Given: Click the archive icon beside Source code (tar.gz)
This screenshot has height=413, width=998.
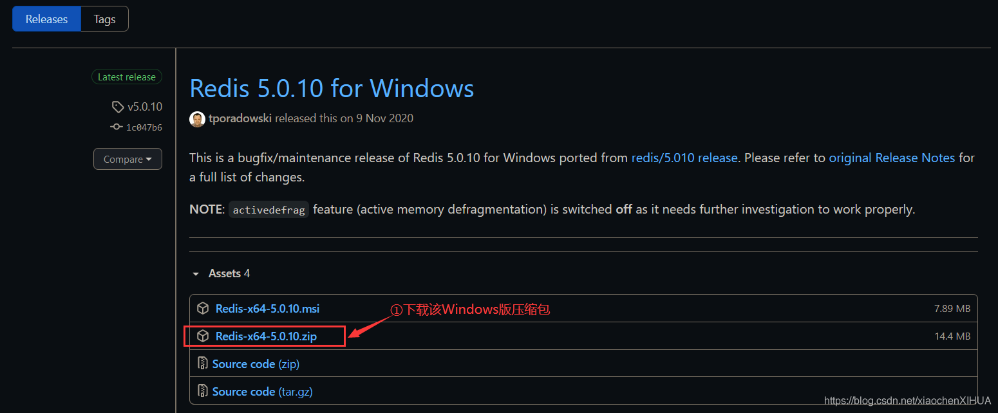Looking at the screenshot, I should (x=203, y=391).
